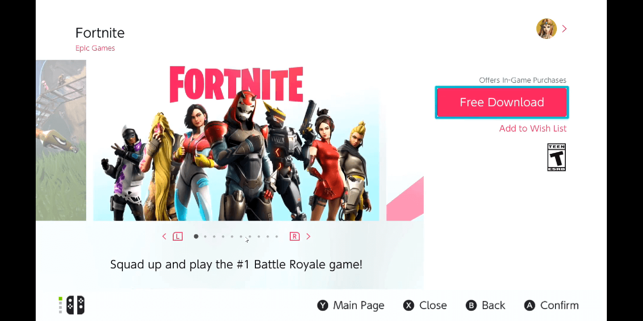
Task: Click the R shoulder button icon
Action: click(x=294, y=236)
